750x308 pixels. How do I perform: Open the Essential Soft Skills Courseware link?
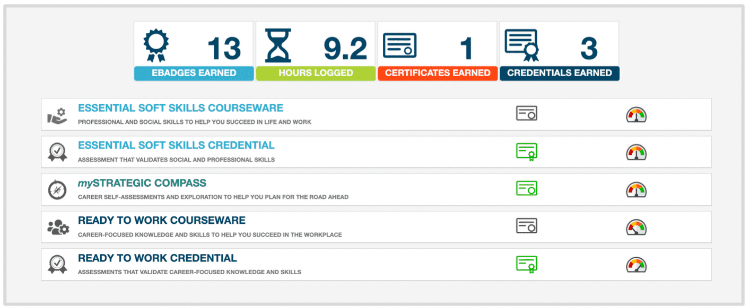[180, 108]
